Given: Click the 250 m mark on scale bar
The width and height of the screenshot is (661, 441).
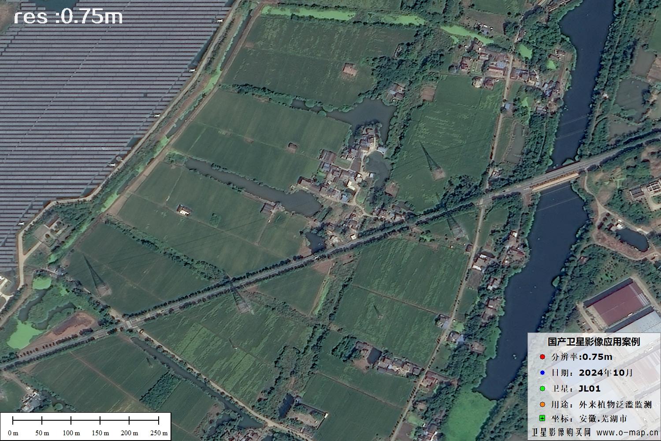Looking at the screenshot, I should tap(158, 433).
